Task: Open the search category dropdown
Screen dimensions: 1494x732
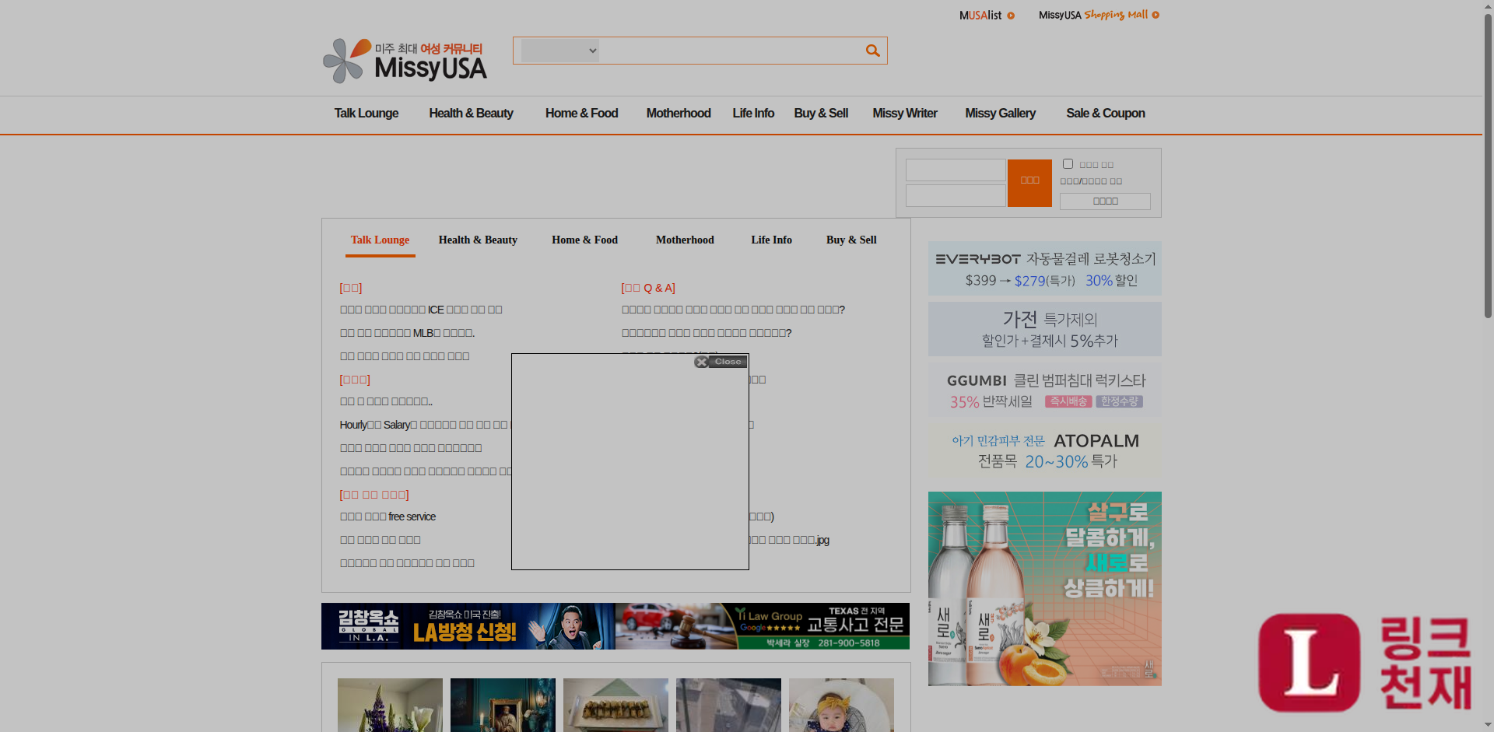Action: (559, 51)
